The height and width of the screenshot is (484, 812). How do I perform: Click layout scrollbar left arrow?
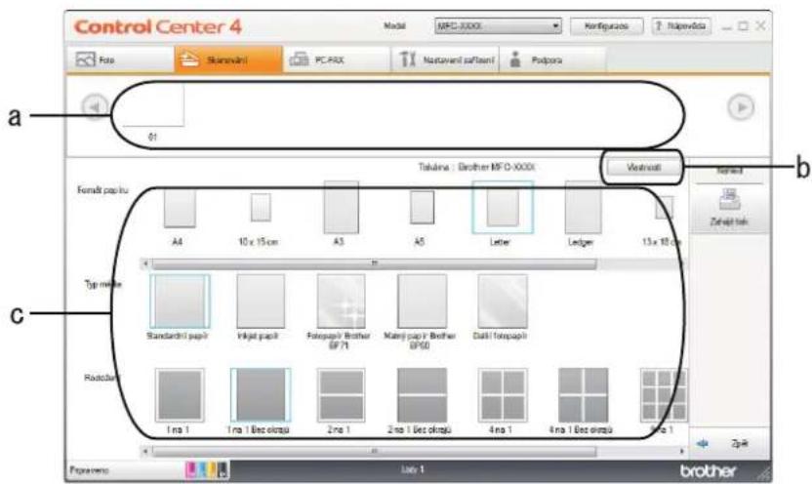(145, 452)
